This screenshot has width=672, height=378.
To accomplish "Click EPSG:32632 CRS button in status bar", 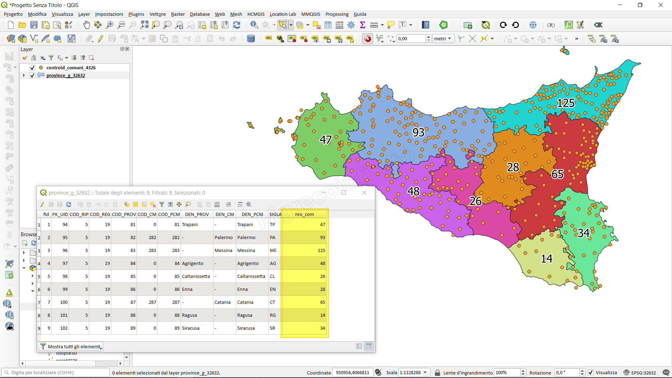I will pos(639,372).
